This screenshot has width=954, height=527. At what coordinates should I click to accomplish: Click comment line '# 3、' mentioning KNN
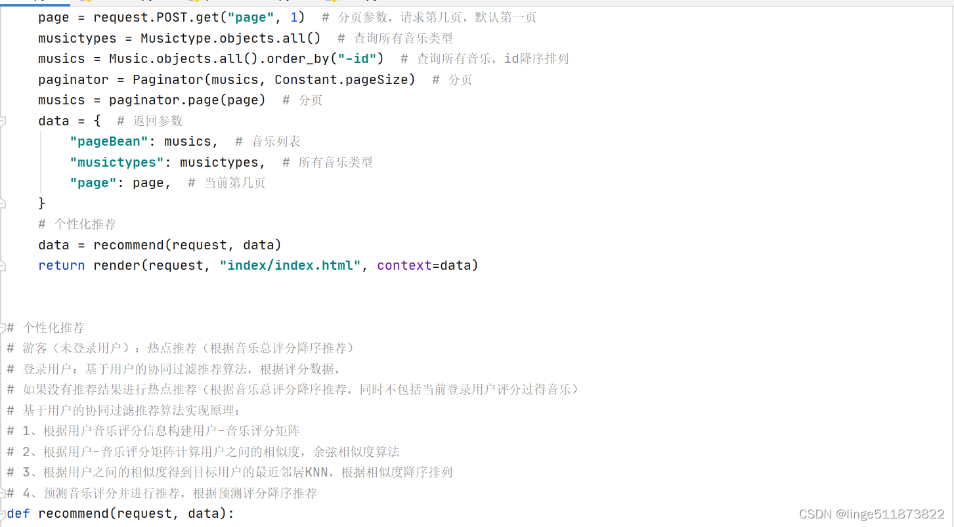(230, 473)
